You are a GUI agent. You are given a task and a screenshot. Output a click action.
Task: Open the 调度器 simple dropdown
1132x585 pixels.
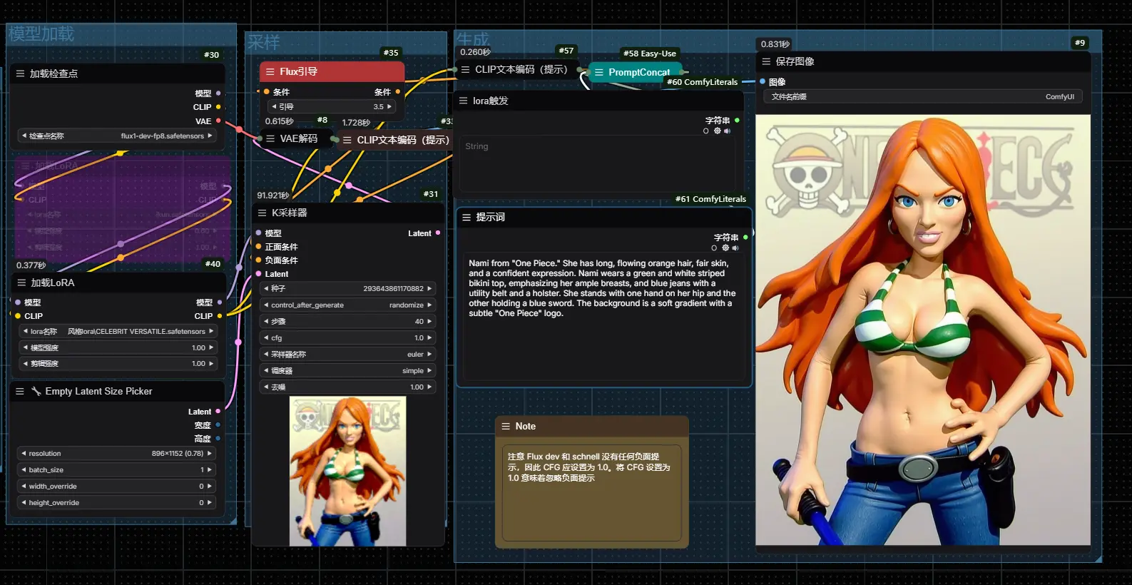(348, 370)
